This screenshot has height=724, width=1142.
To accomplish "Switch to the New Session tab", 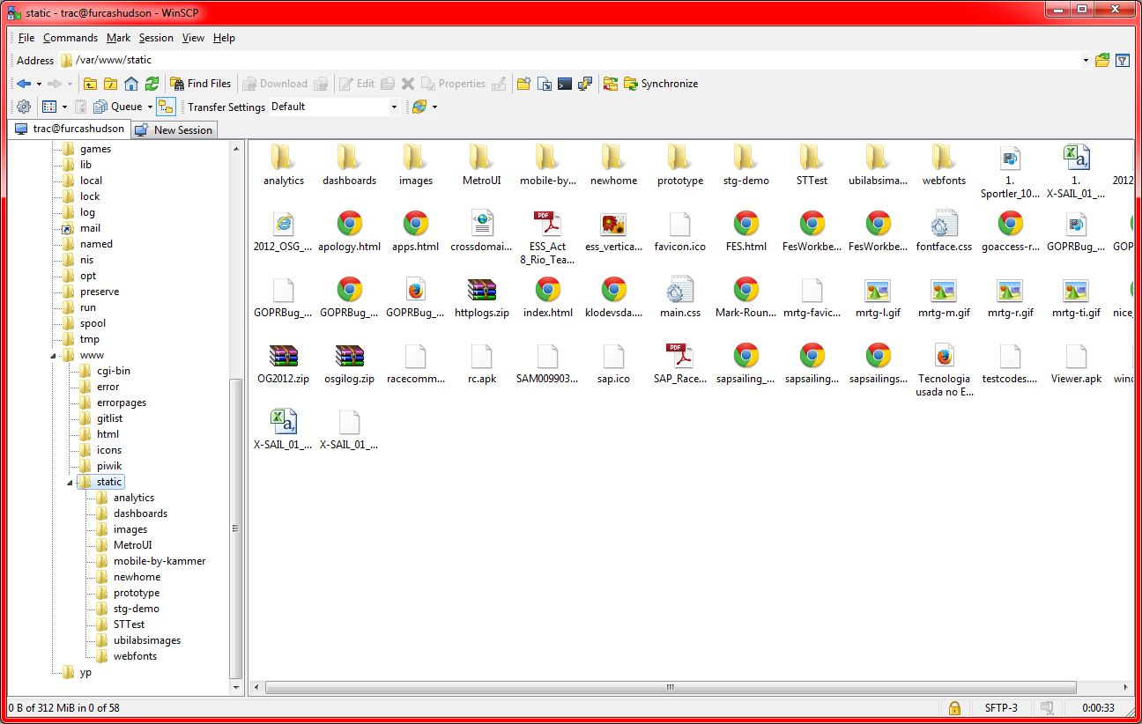I will pyautogui.click(x=174, y=129).
